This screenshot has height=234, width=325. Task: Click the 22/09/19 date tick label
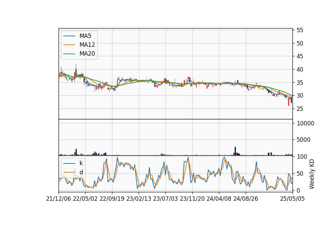112,199
